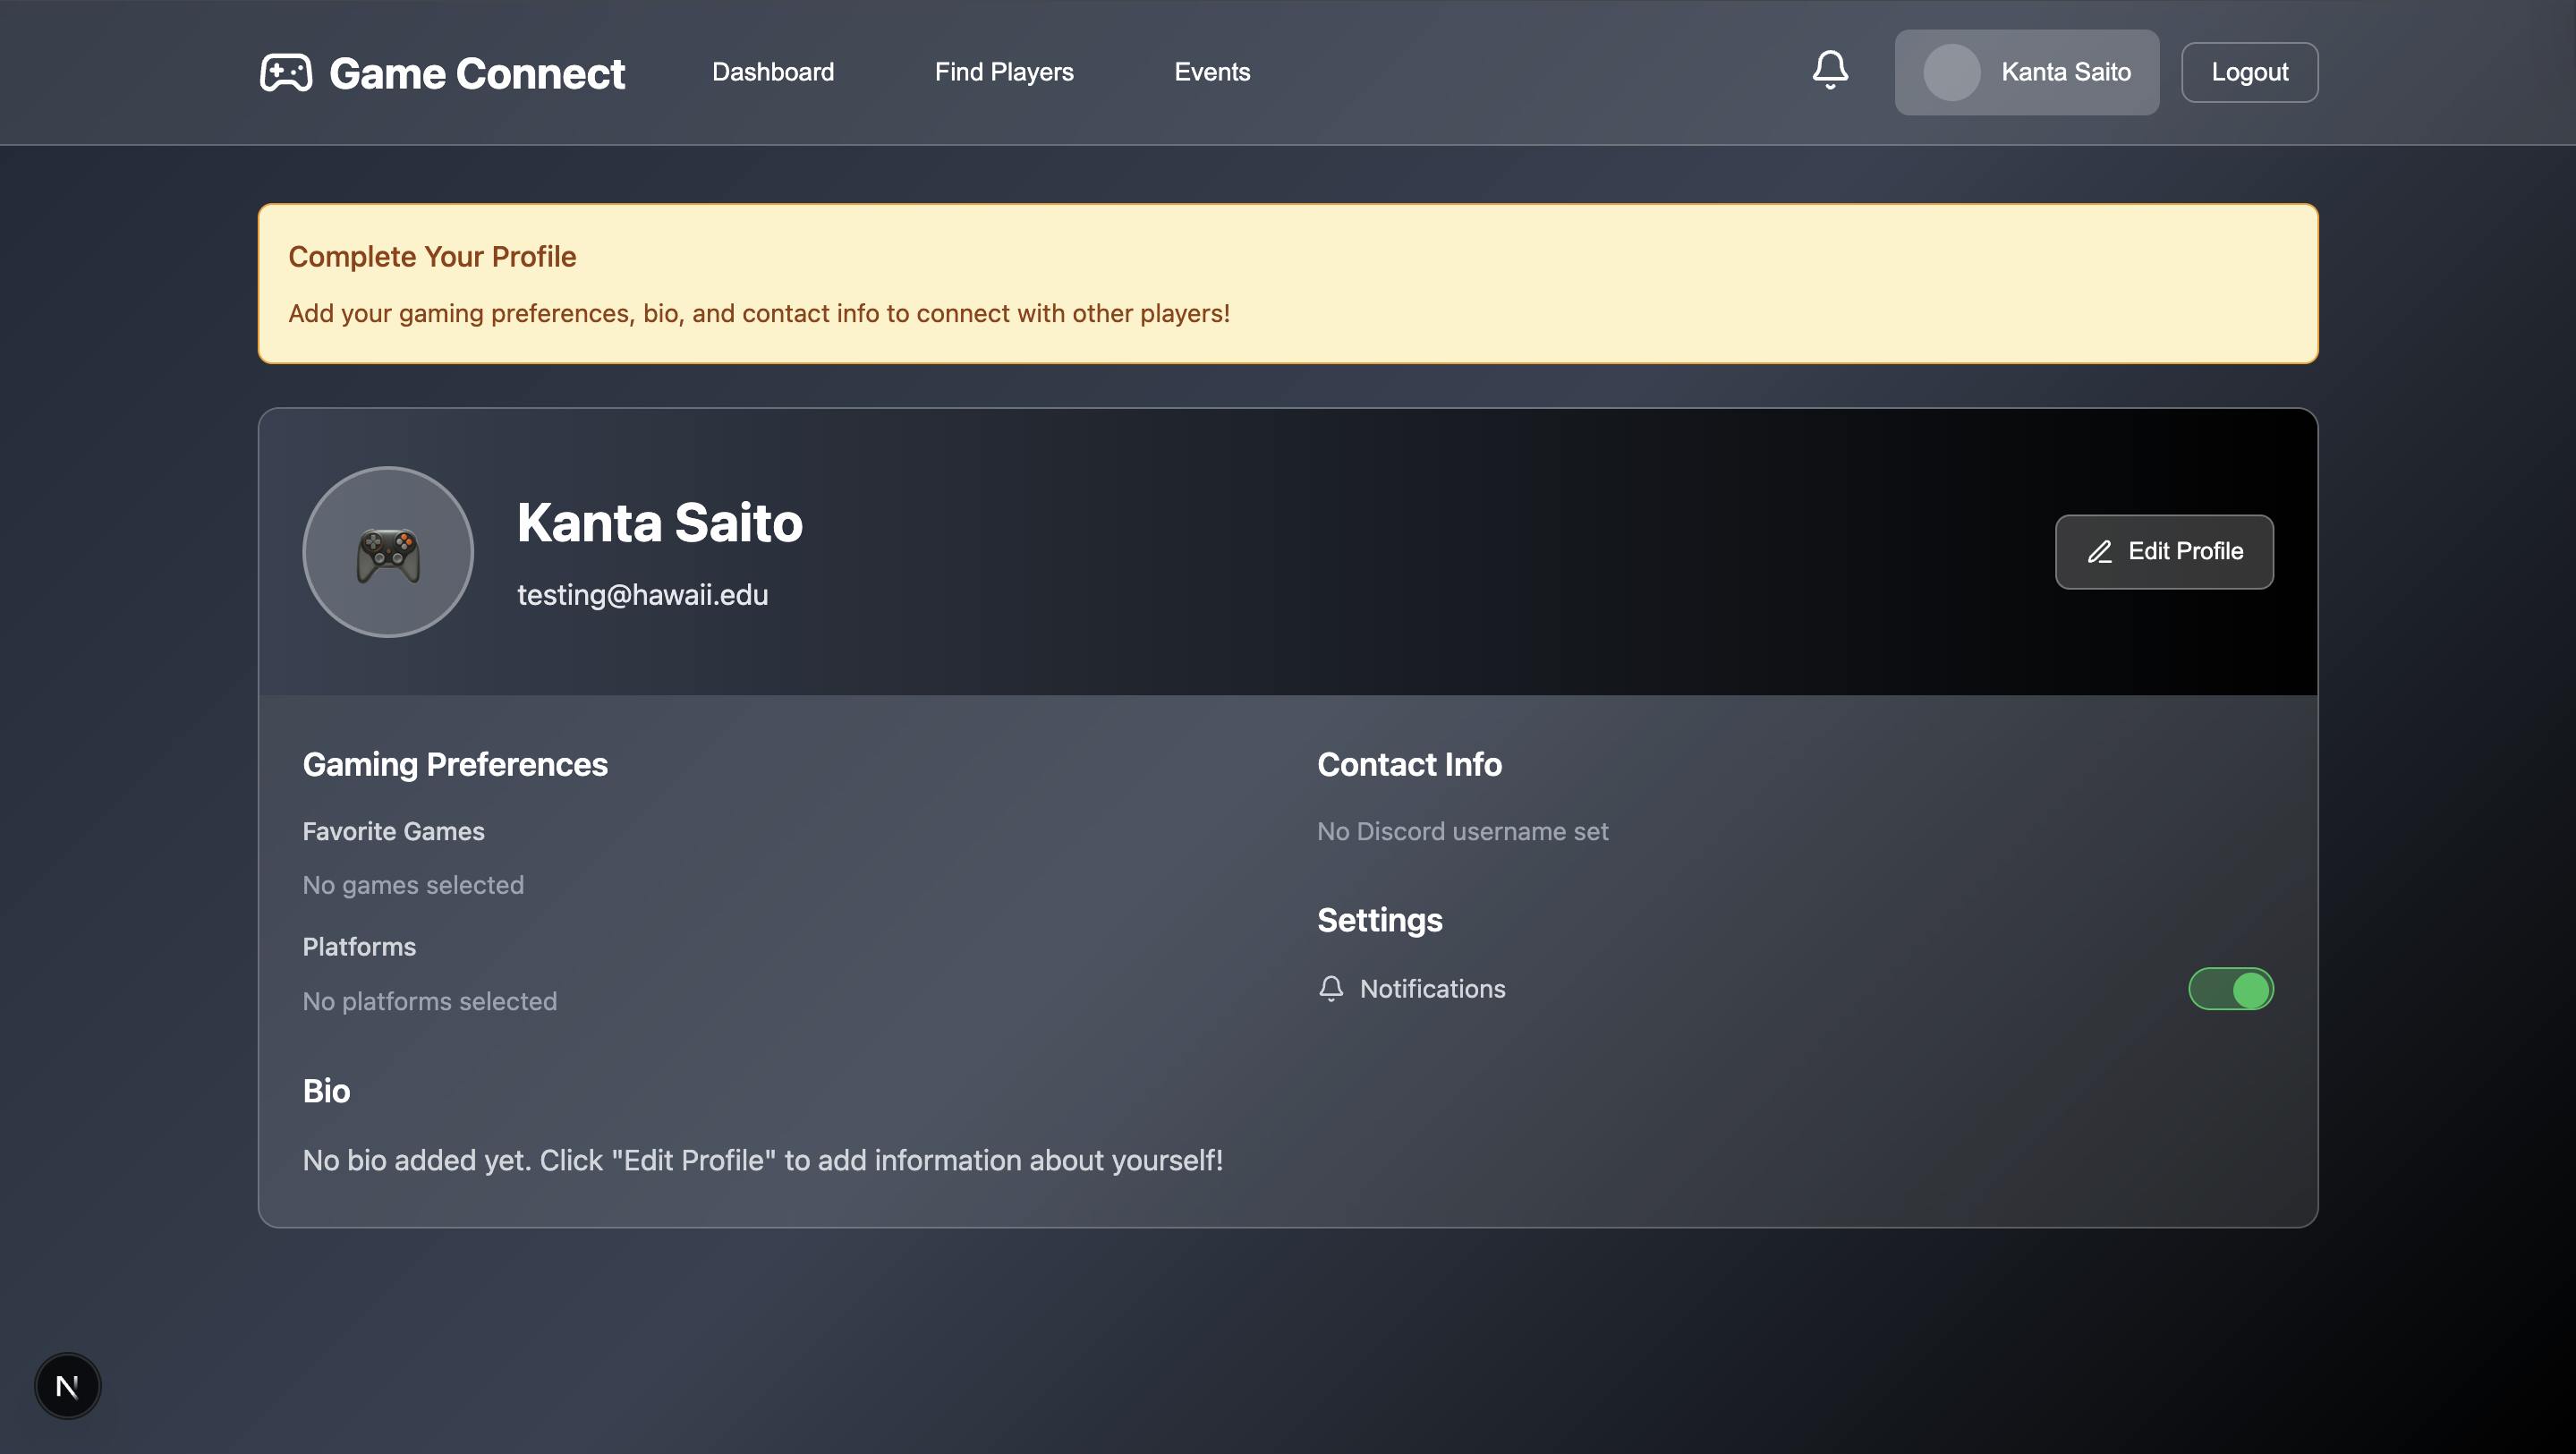
Task: Click the small avatar beside Kanta Saito
Action: click(x=1951, y=72)
